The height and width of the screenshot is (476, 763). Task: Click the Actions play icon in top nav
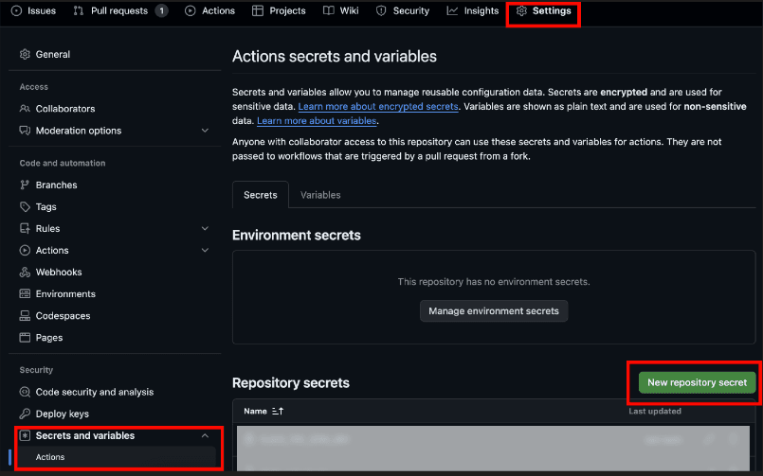tap(191, 10)
